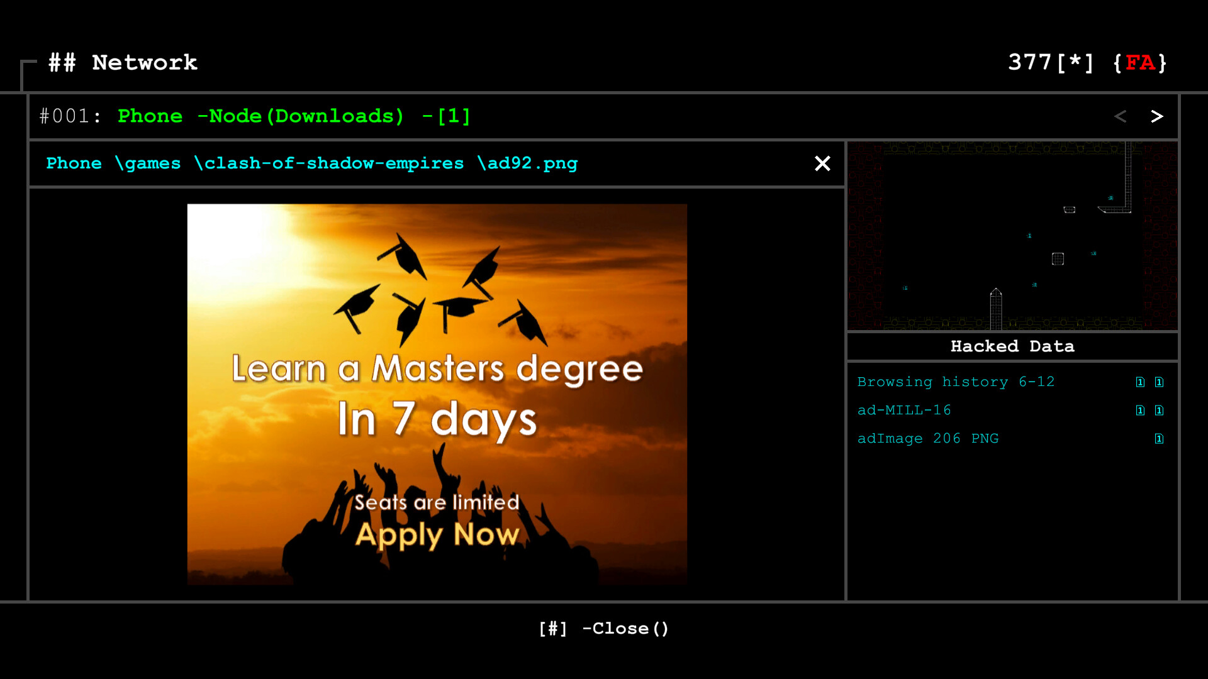
Task: Click the [#] -Close() command
Action: [603, 628]
